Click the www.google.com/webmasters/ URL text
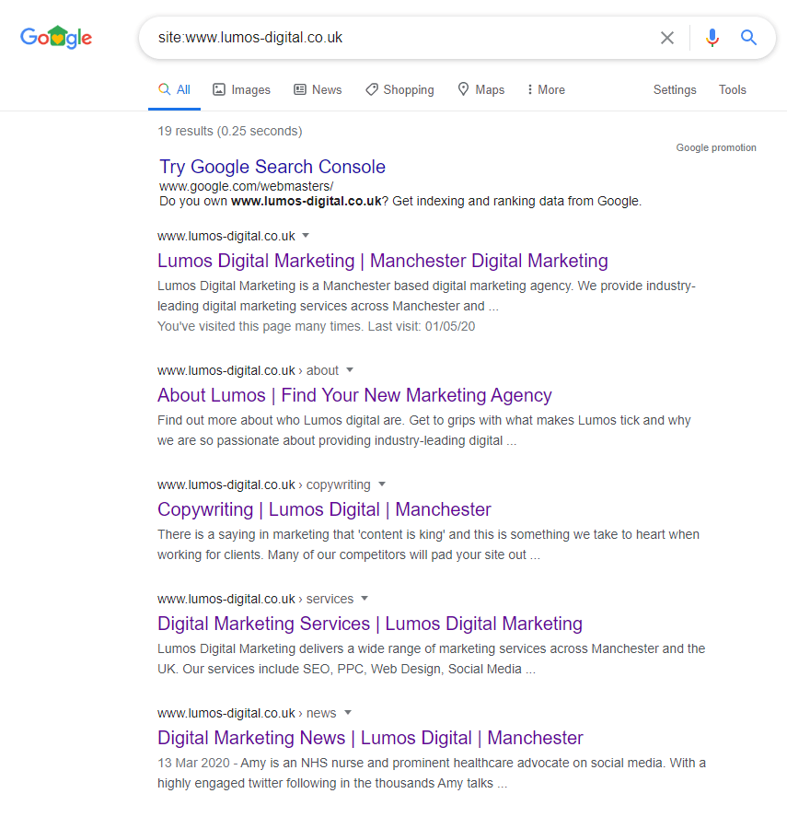 247,186
